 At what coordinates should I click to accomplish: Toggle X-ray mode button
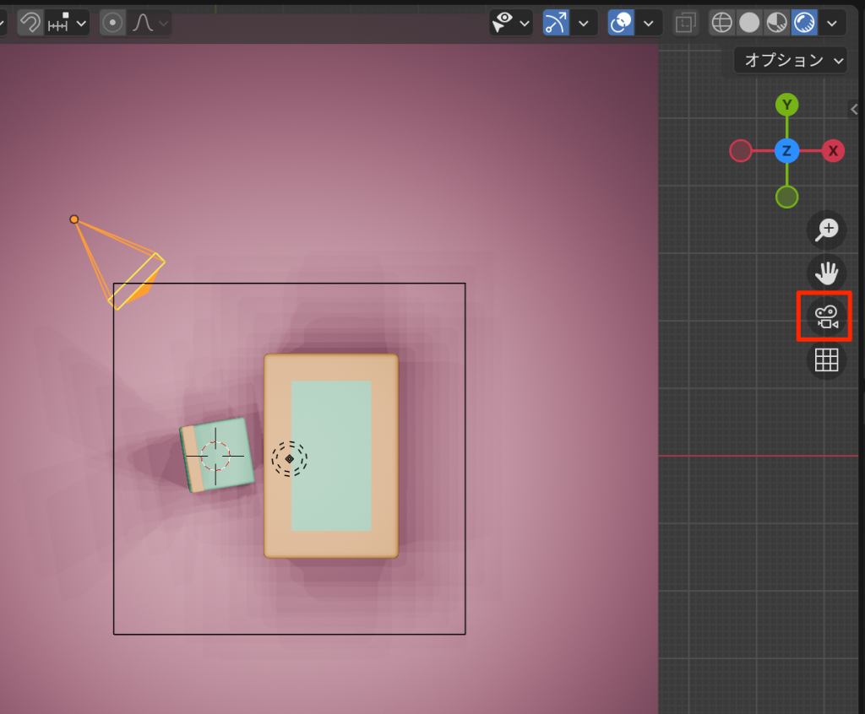[685, 22]
